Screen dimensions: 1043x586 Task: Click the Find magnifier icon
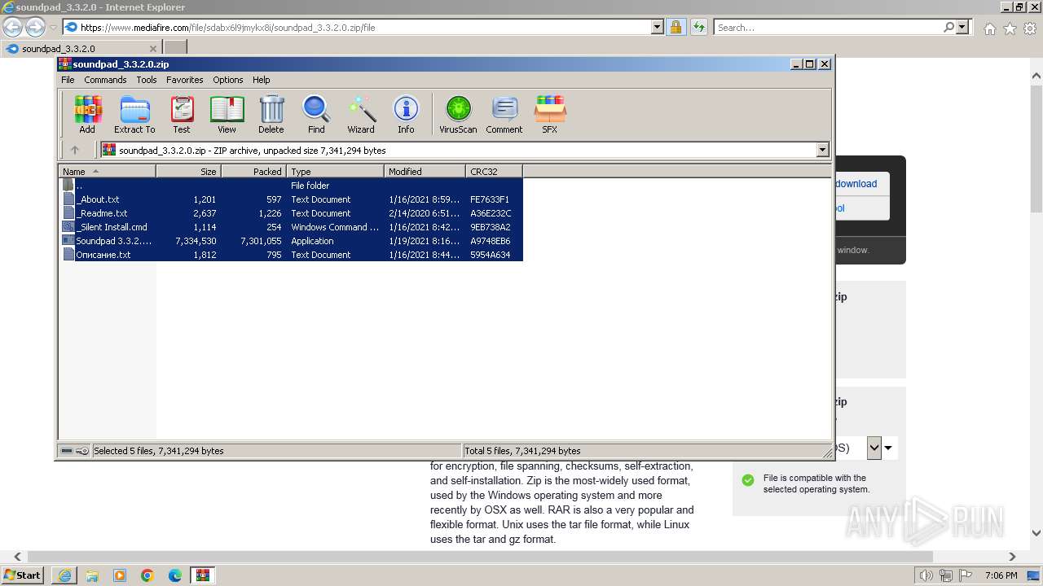point(316,114)
